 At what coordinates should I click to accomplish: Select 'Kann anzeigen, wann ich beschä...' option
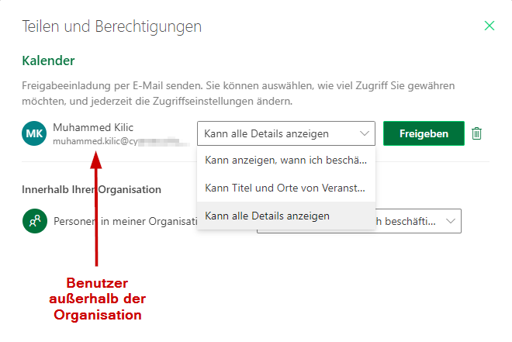click(286, 161)
